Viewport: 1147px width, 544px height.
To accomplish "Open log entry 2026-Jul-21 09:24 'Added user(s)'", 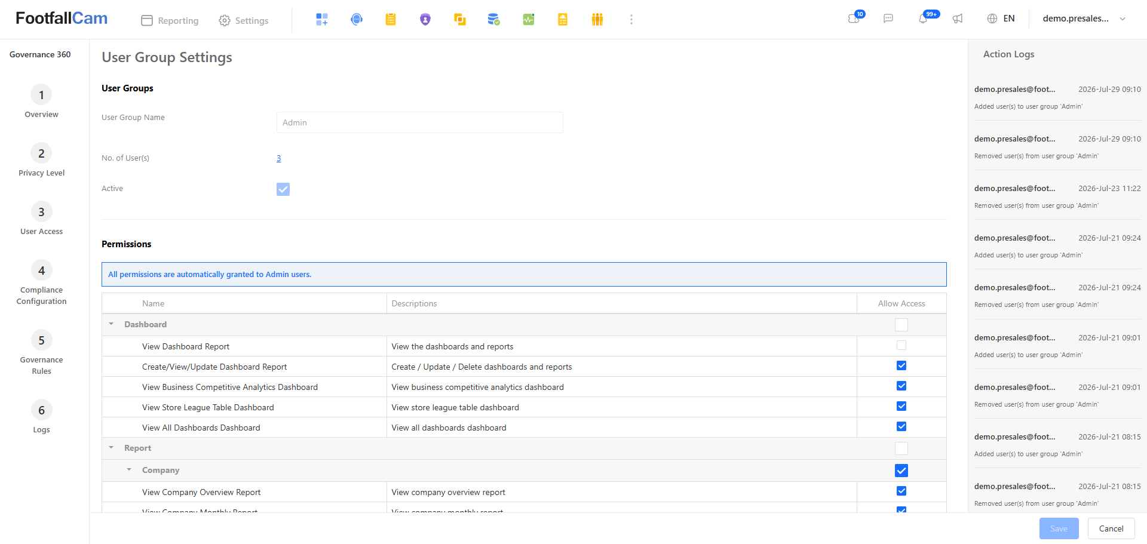I will coord(1057,246).
